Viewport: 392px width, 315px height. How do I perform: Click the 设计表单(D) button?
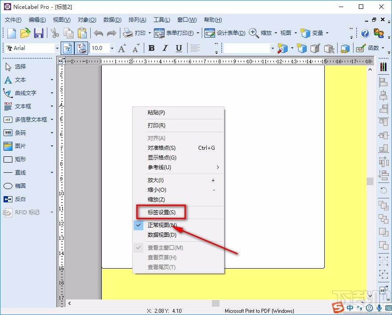pos(225,33)
